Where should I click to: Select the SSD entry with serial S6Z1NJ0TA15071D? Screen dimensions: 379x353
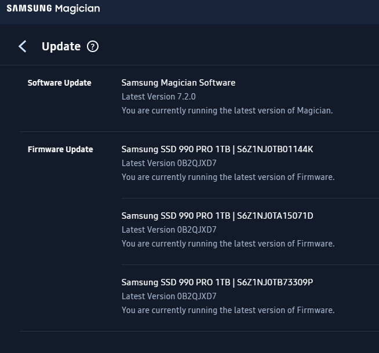217,216
